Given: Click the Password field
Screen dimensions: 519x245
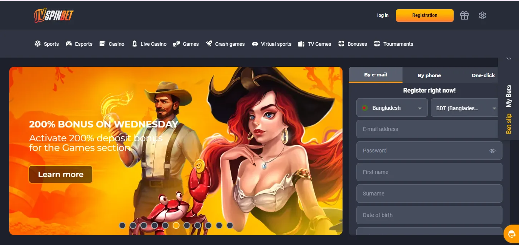Looking at the screenshot, I should (x=429, y=151).
